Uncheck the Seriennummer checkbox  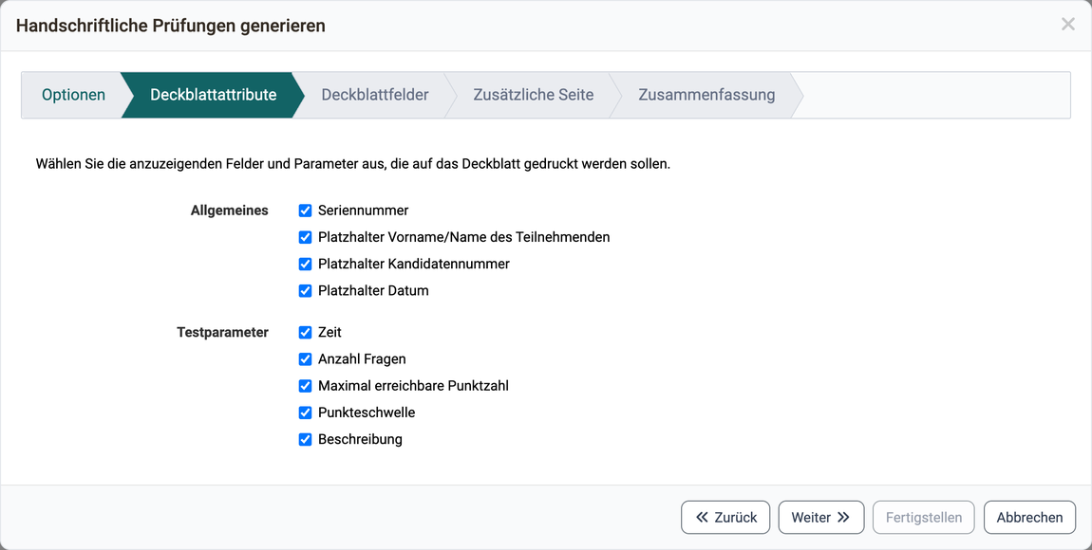(305, 211)
